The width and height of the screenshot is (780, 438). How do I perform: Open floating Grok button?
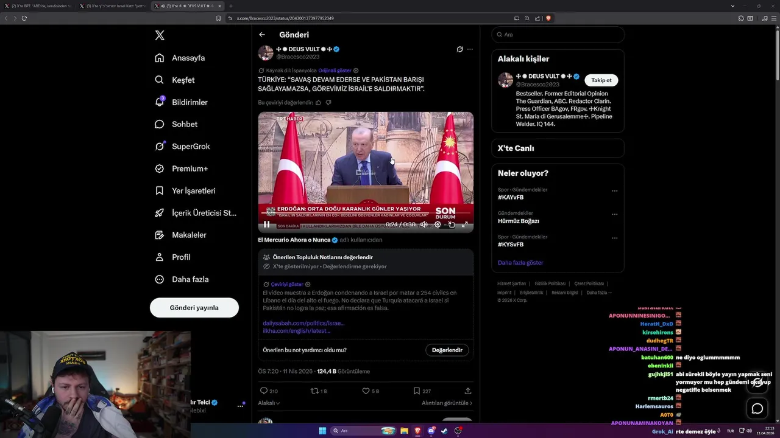757,382
